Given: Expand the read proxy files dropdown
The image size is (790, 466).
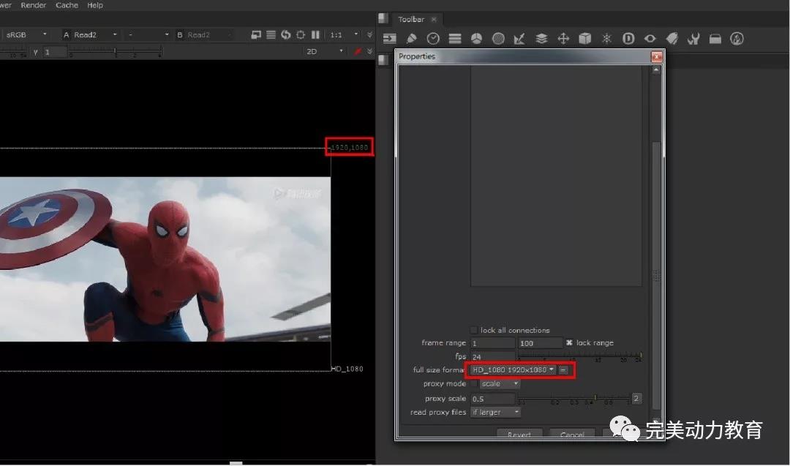Looking at the screenshot, I should point(495,412).
